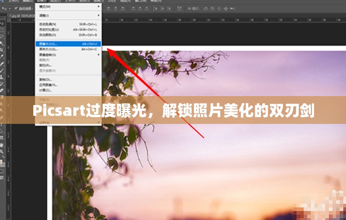
Task: Choose 应用图像(Y)... menu item
Action: (x=68, y=85)
